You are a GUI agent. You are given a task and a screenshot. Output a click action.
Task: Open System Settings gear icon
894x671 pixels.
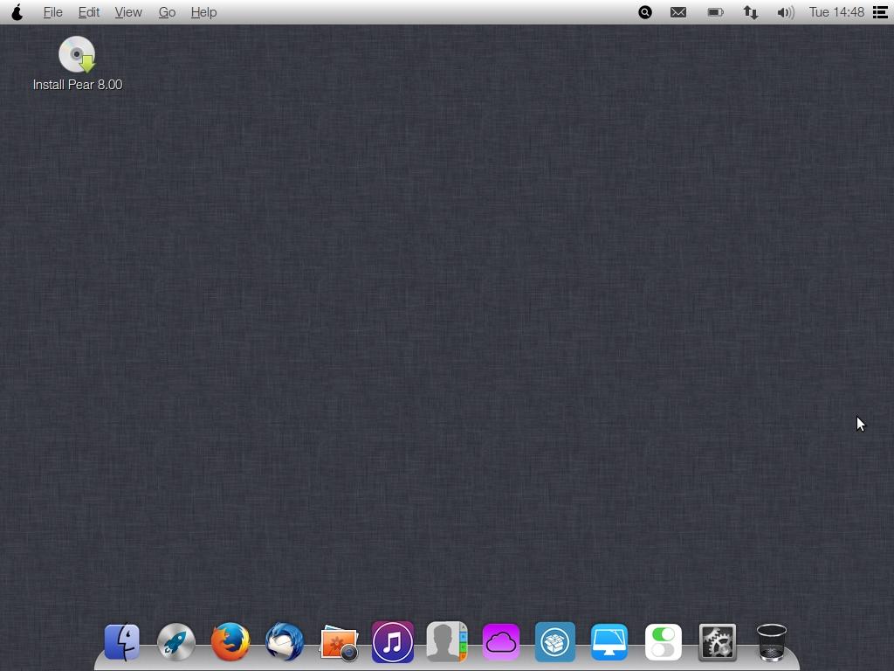718,642
